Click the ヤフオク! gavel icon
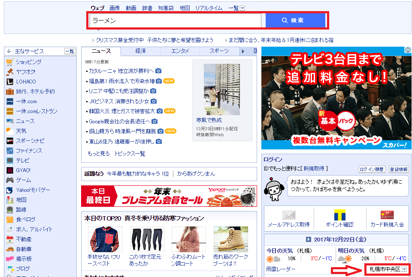Image resolution: width=412 pixels, height=277 pixels. point(9,71)
